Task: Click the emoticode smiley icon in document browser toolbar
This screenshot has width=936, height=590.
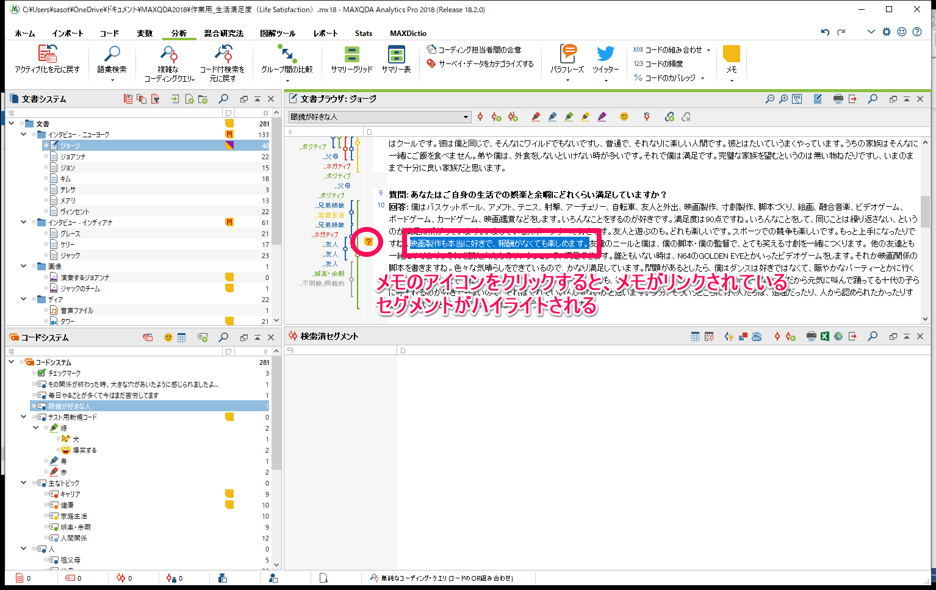Action: pyautogui.click(x=624, y=117)
